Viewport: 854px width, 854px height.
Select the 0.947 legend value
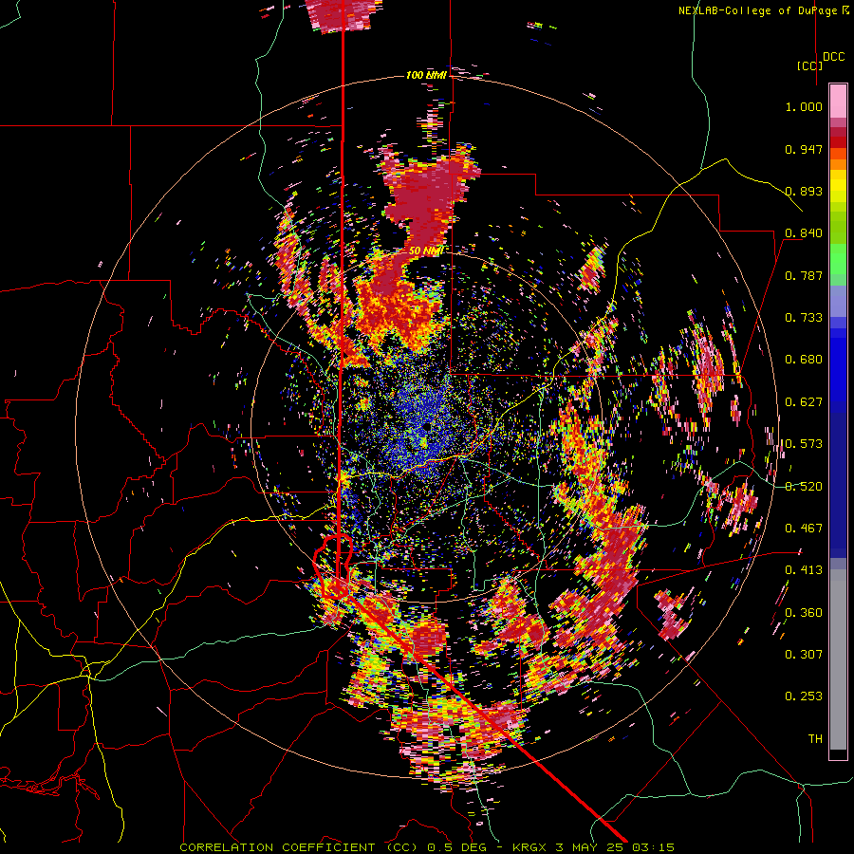tap(804, 149)
